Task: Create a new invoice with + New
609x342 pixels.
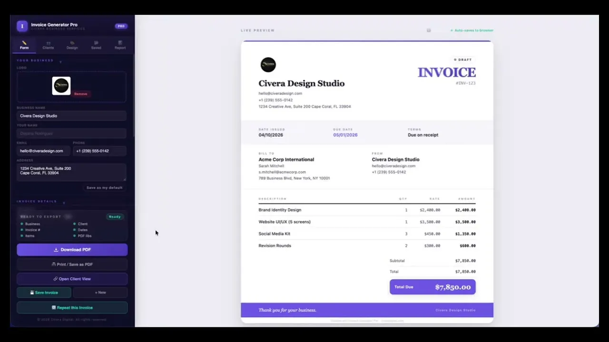Action: click(100, 293)
